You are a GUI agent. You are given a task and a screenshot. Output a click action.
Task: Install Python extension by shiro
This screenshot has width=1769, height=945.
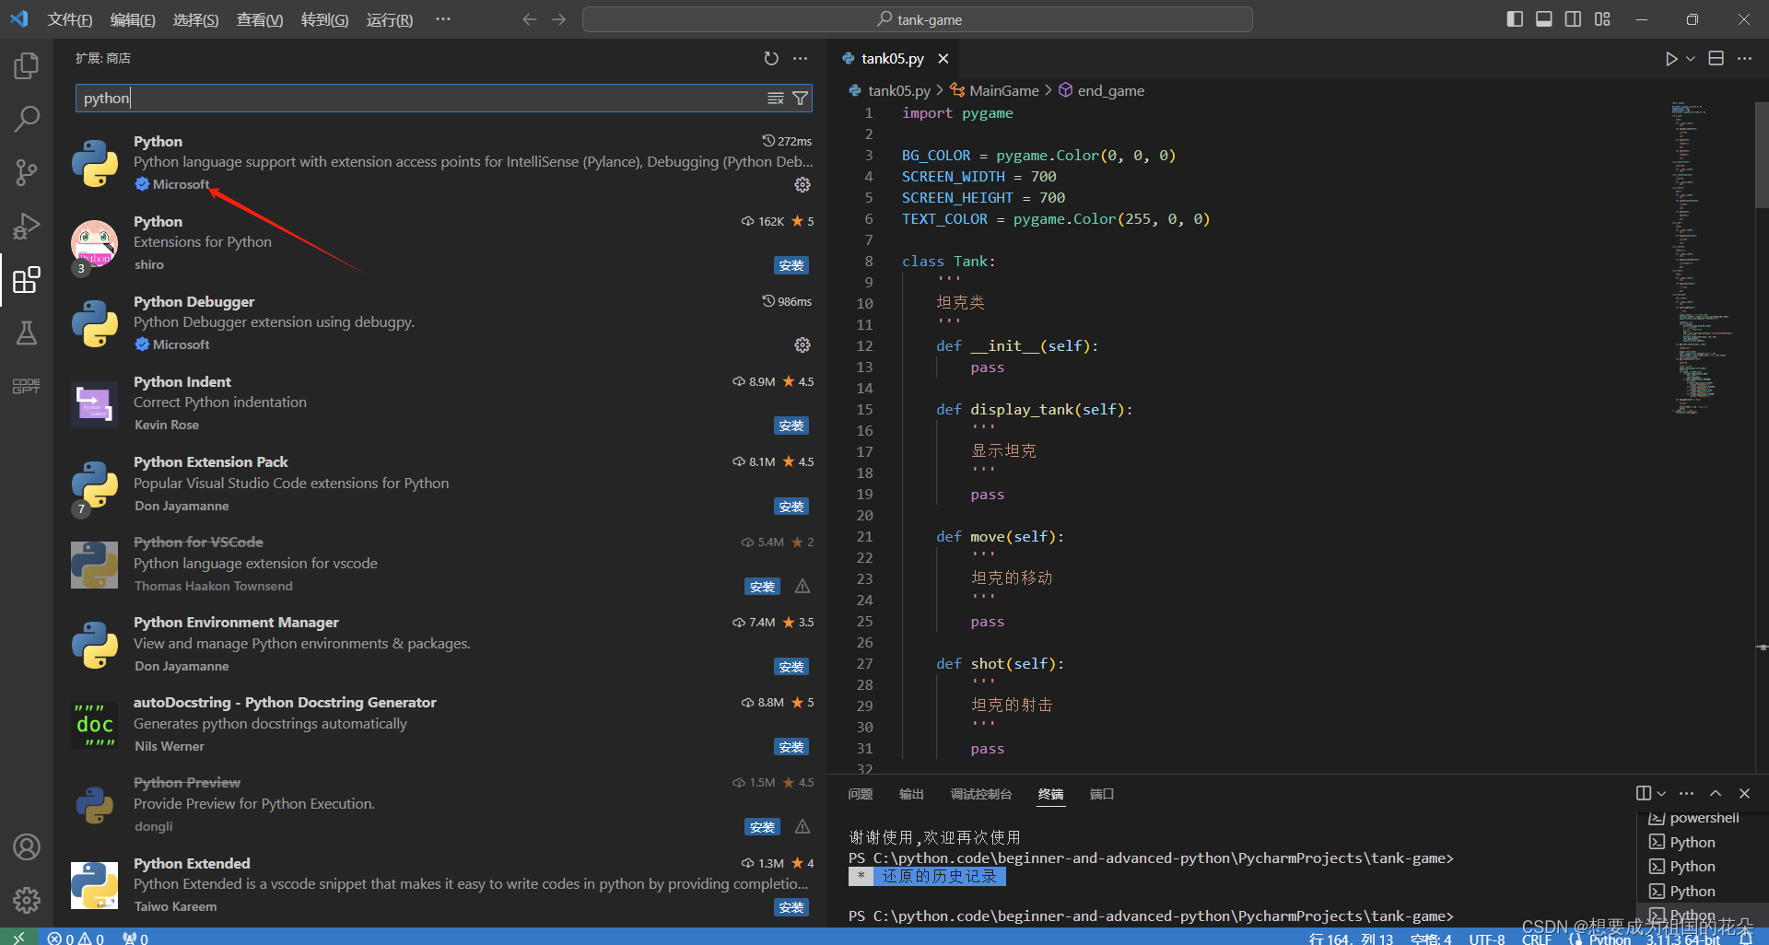(x=791, y=265)
